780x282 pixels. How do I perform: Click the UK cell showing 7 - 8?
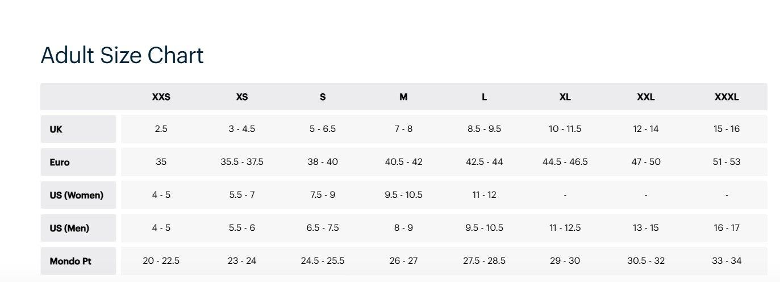coord(403,129)
